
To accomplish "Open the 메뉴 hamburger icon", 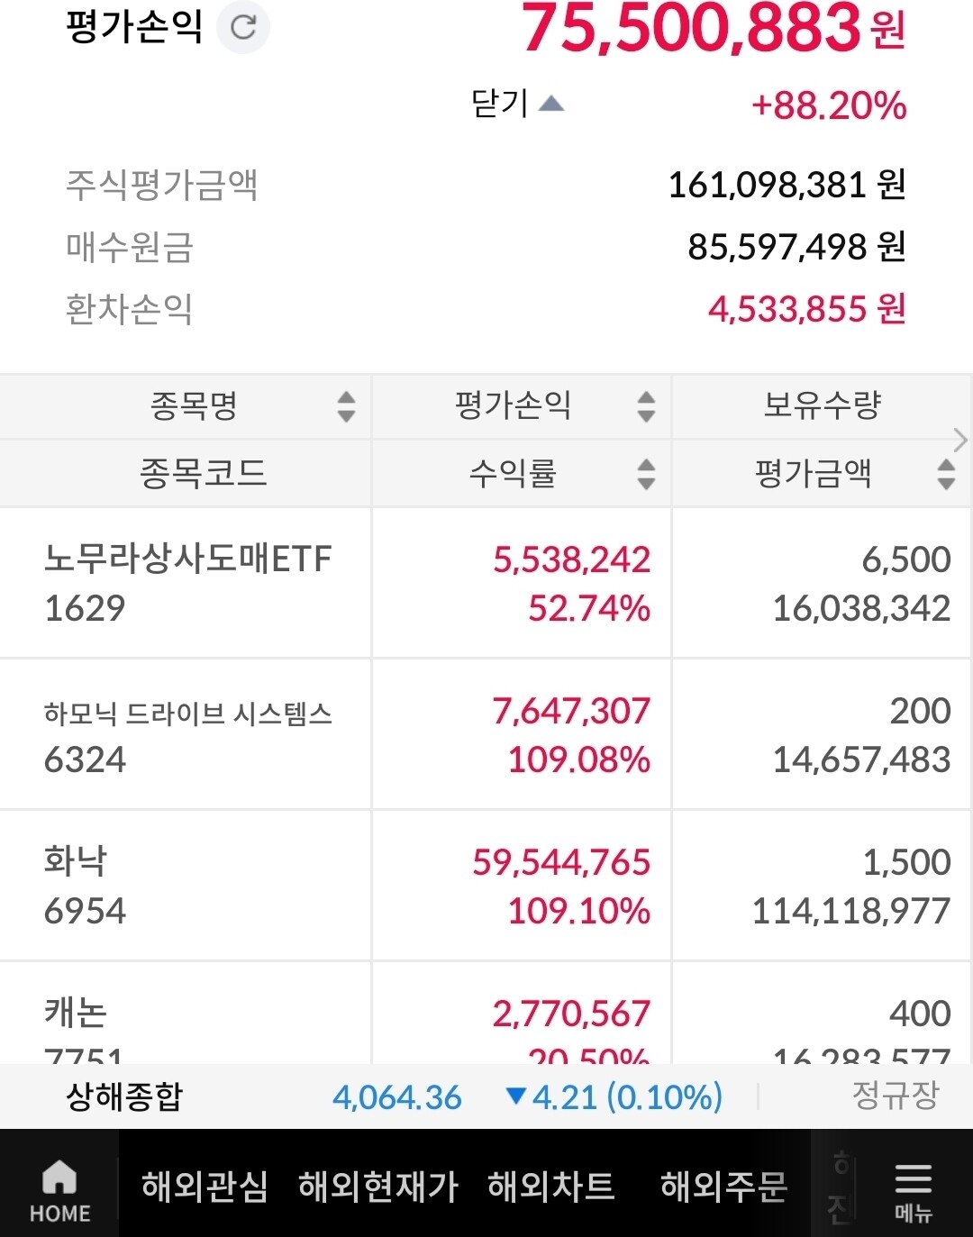I will [x=913, y=1191].
